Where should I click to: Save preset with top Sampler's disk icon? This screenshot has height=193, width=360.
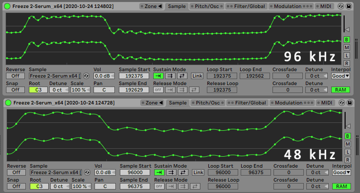[349, 6]
